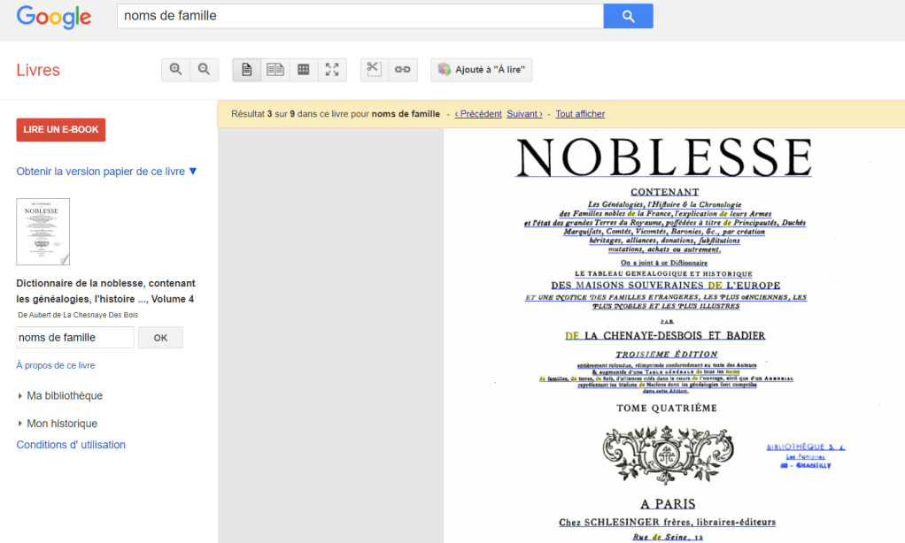Switch to thumbnail grid view

click(x=304, y=70)
